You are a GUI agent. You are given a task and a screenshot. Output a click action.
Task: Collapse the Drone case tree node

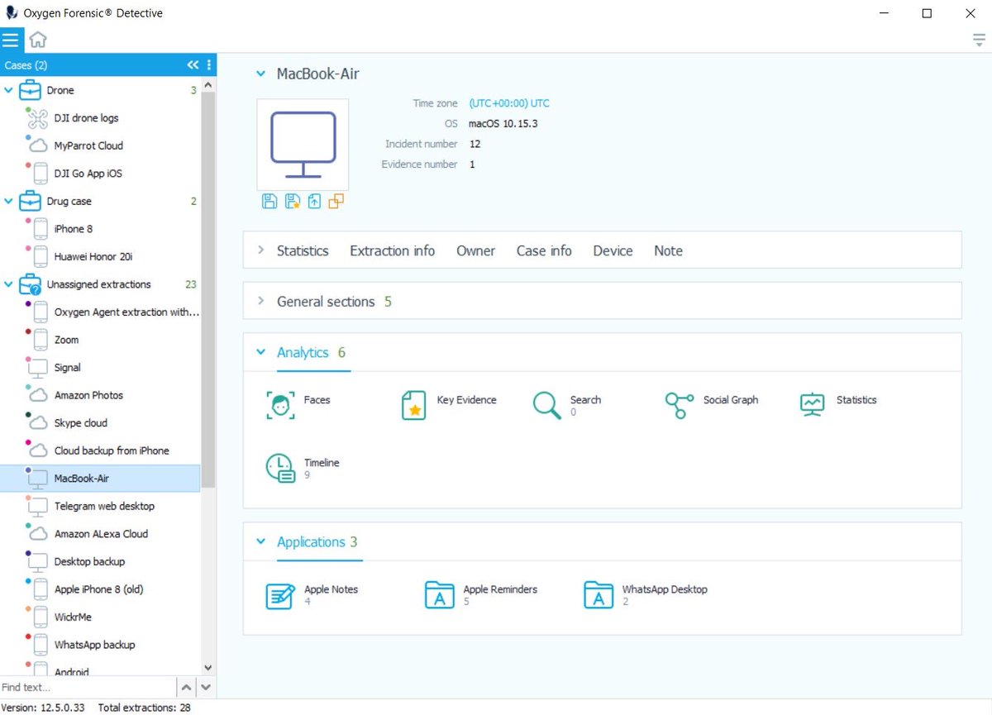(8, 90)
